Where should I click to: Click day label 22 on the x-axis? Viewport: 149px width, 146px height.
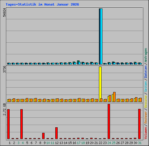[x=100, y=143]
